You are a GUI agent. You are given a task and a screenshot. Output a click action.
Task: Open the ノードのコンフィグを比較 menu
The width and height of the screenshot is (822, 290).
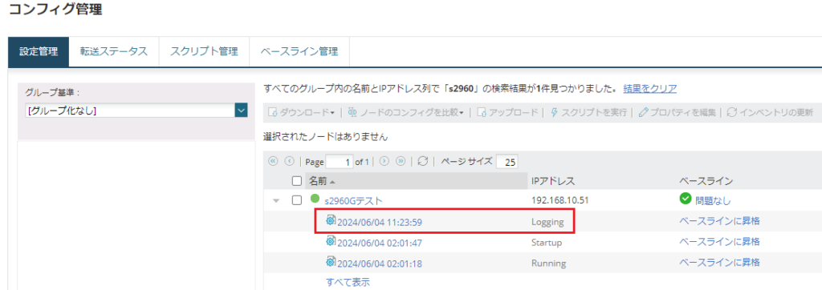click(x=405, y=112)
